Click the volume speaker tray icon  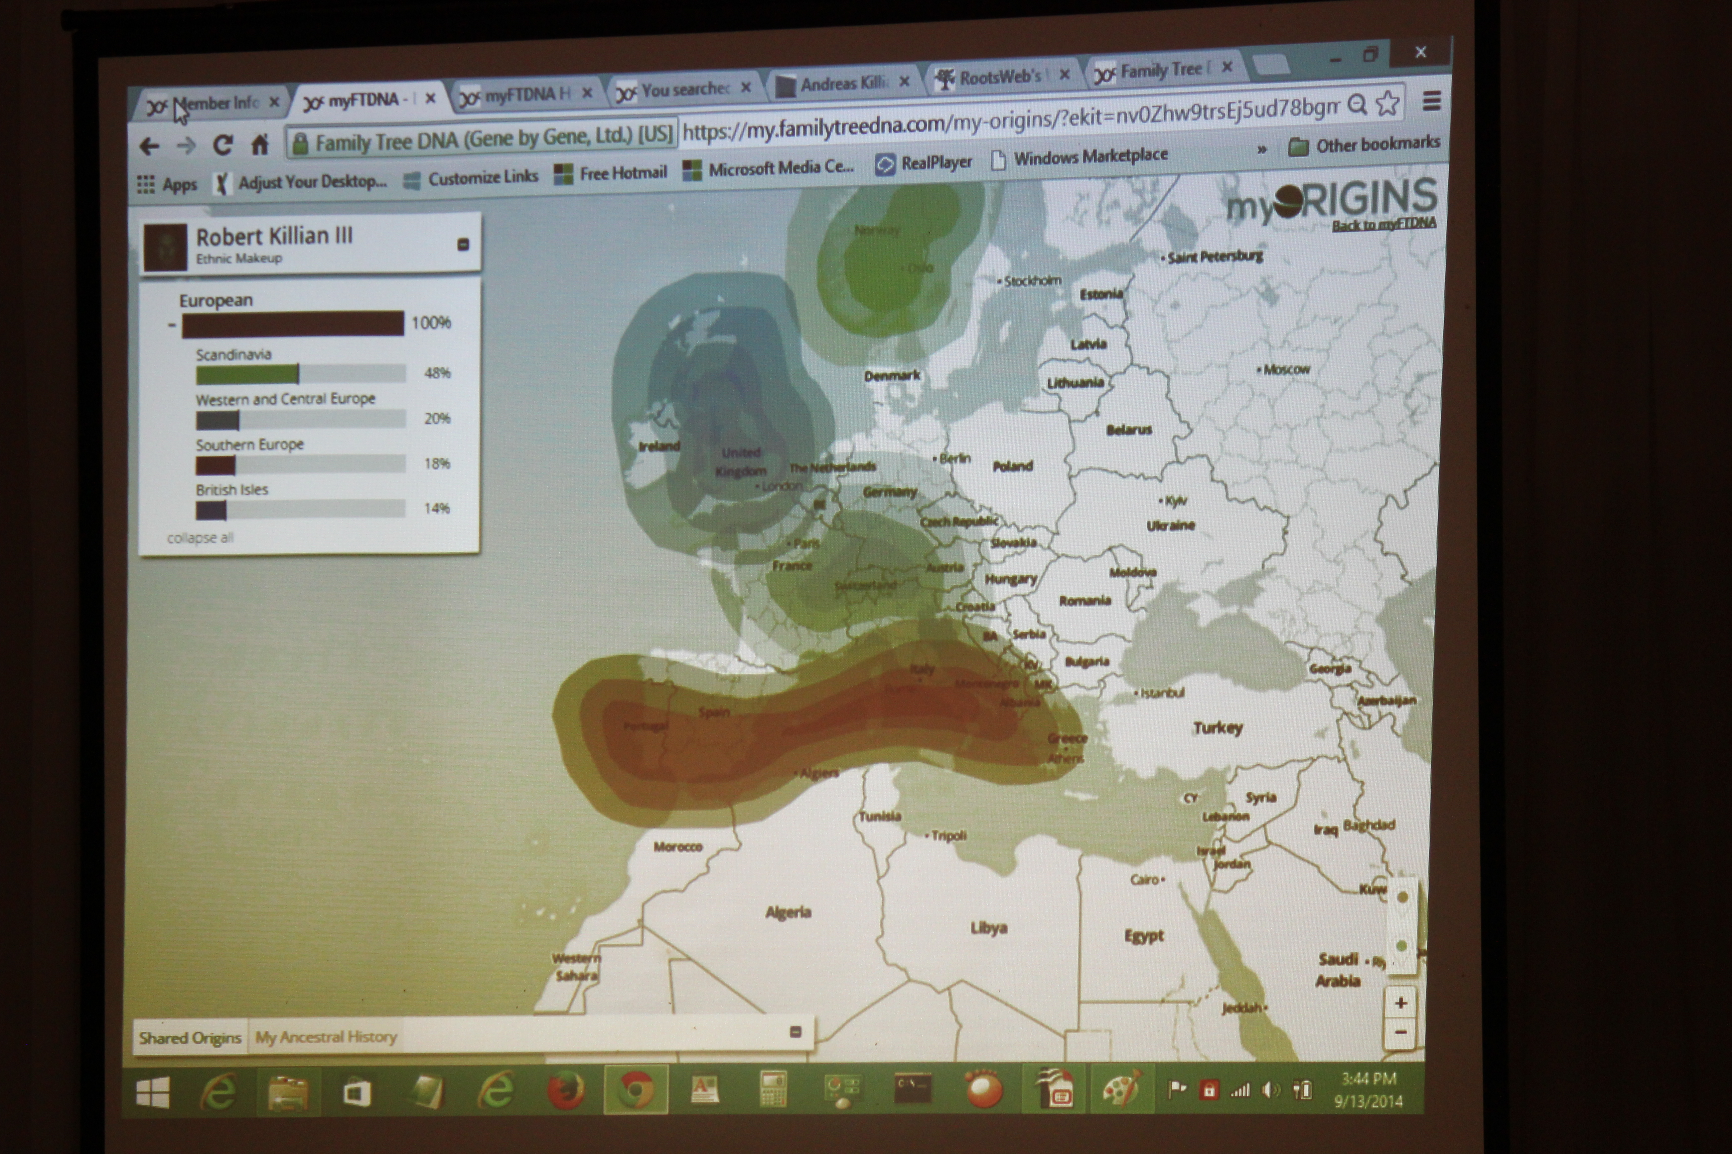pyautogui.click(x=1270, y=1090)
